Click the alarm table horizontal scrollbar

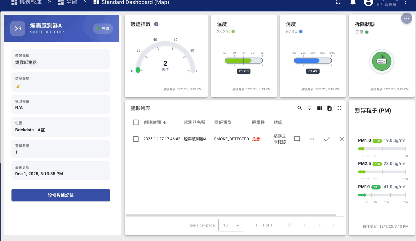231,215
